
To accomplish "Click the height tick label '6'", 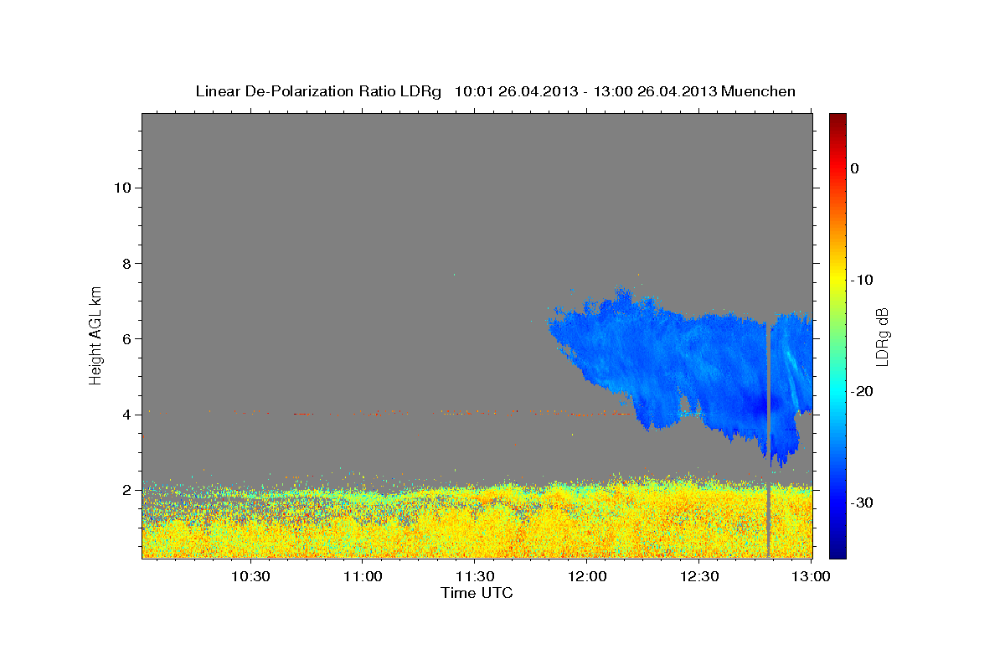I will [x=126, y=339].
